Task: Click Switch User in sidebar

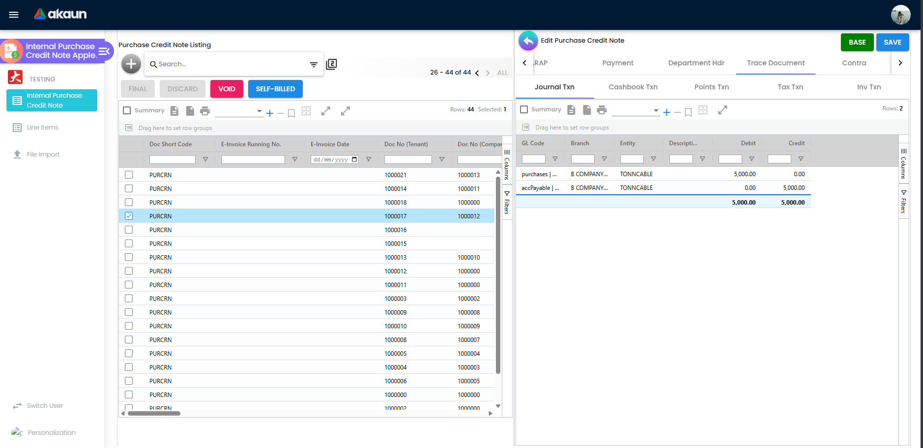Action: (x=45, y=406)
